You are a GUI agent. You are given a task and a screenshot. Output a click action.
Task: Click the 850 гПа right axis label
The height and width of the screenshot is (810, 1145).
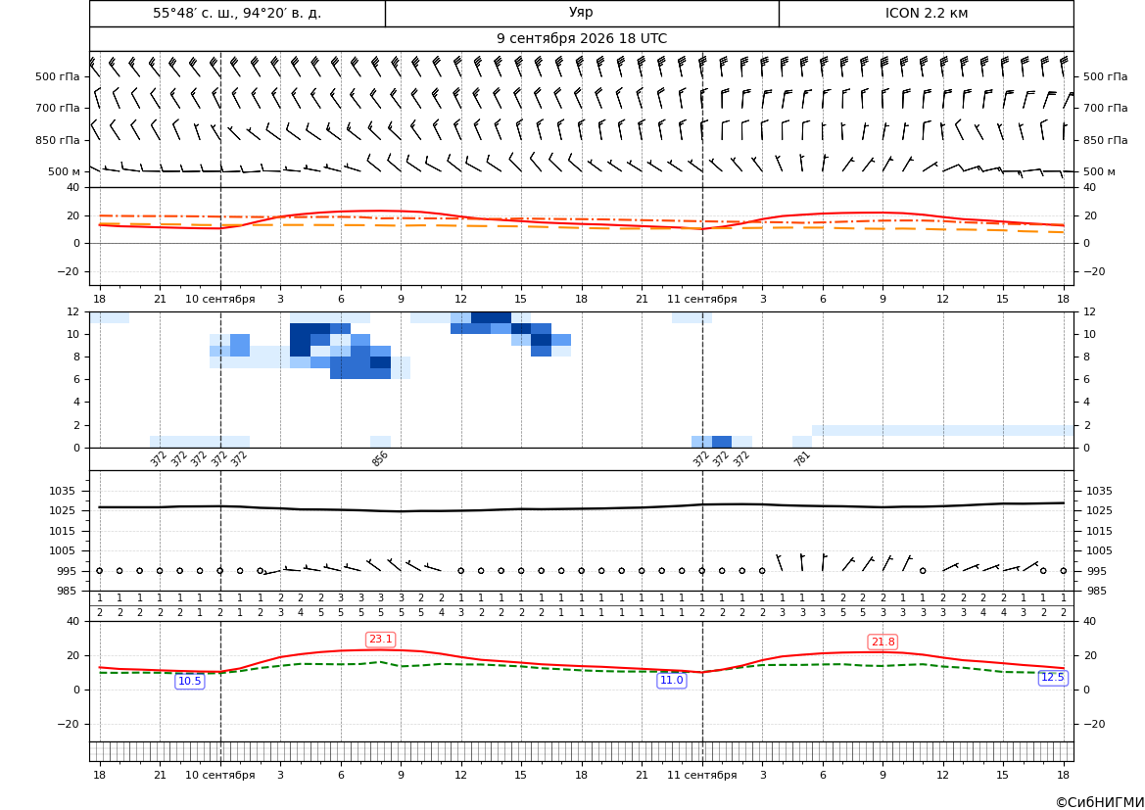[x=1105, y=140]
